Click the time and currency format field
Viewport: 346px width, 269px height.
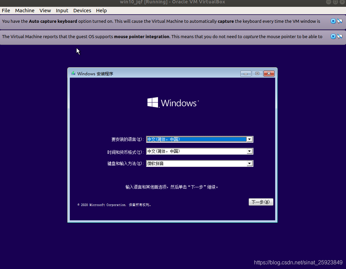click(x=200, y=151)
